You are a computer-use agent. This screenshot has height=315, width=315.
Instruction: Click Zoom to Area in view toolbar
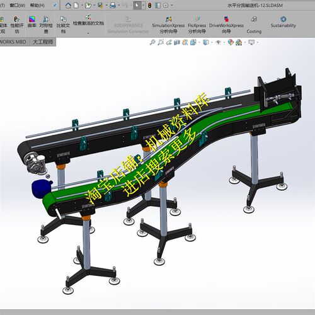point(161,42)
